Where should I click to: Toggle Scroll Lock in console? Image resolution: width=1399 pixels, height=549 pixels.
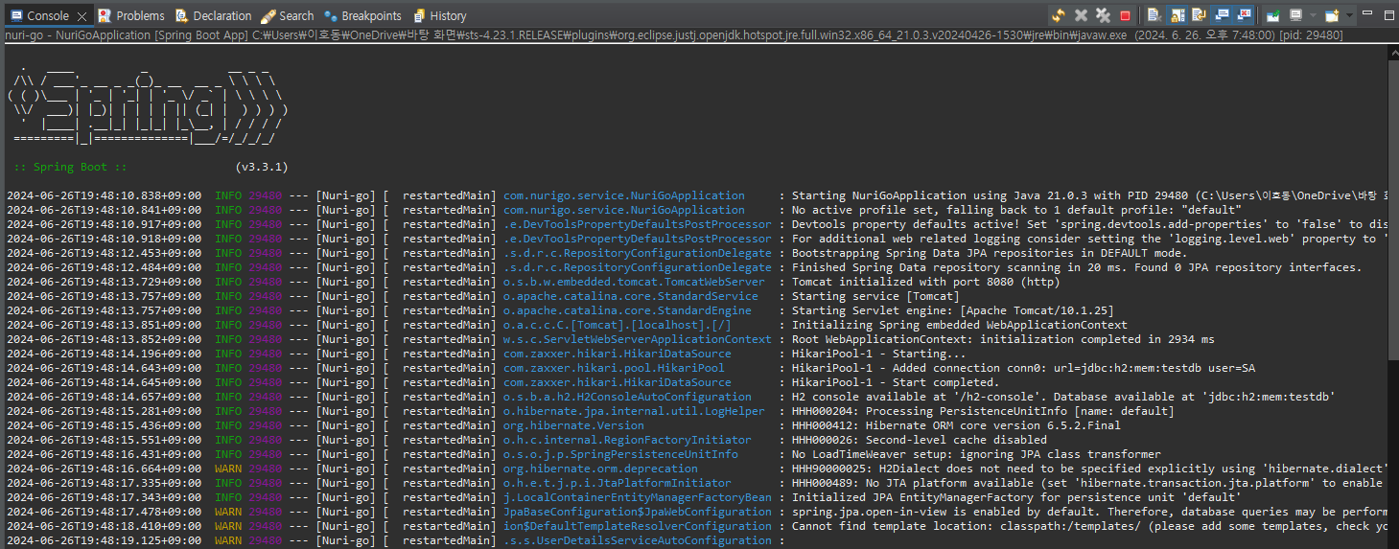point(1177,15)
